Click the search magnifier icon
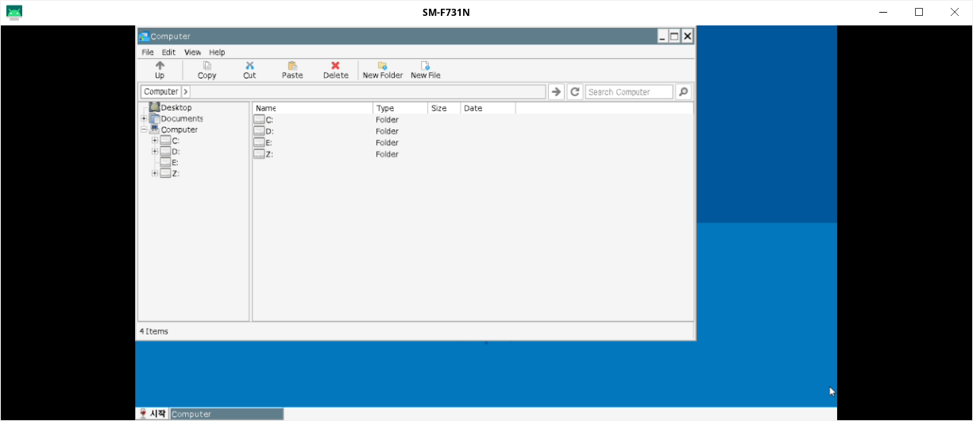 (x=683, y=92)
